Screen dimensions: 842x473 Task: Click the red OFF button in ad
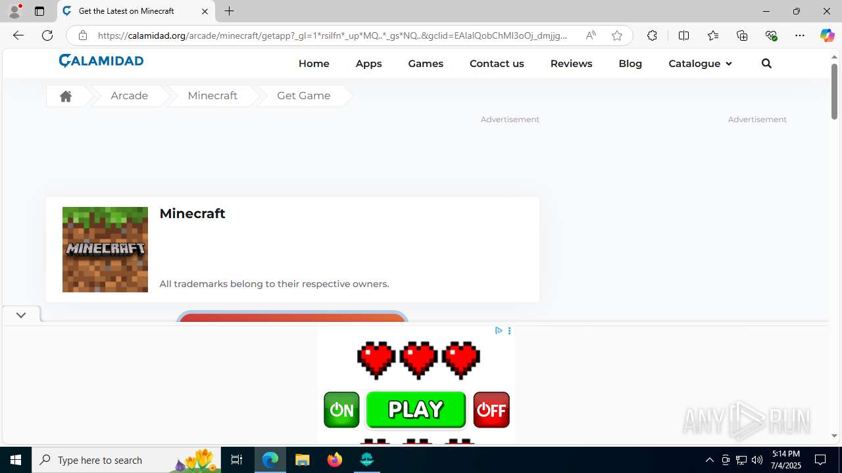click(491, 409)
